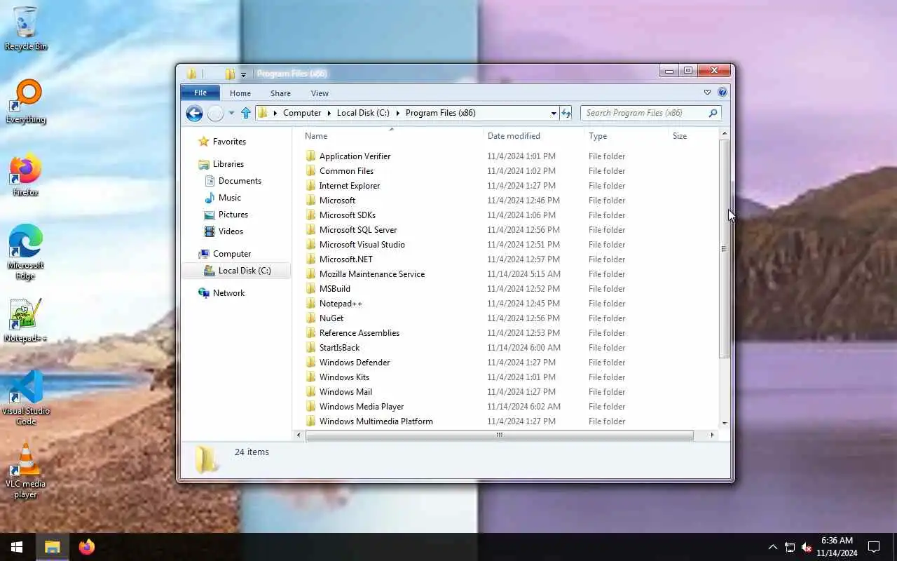Select Documents in the navigation pane
This screenshot has width=897, height=561.
pos(240,181)
